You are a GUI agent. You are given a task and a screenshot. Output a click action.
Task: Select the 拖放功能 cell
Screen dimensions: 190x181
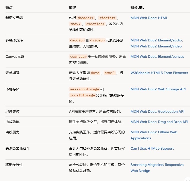[x=13, y=122]
